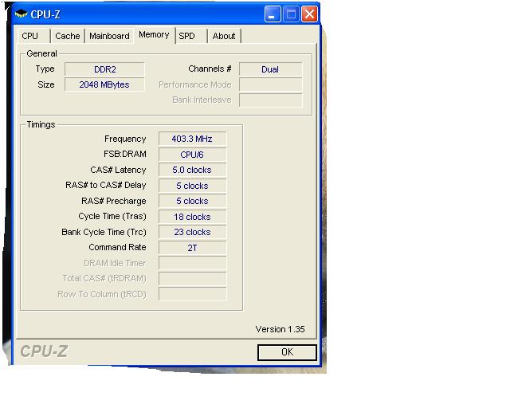
Task: Click the Command Rate label
Action: click(117, 247)
